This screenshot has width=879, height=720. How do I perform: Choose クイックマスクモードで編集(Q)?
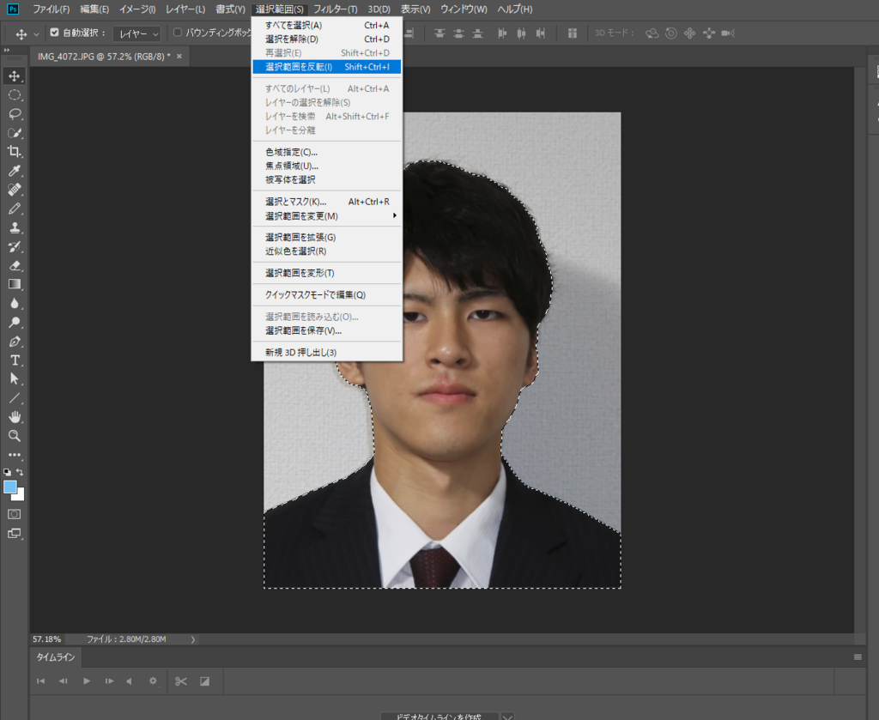[327, 294]
